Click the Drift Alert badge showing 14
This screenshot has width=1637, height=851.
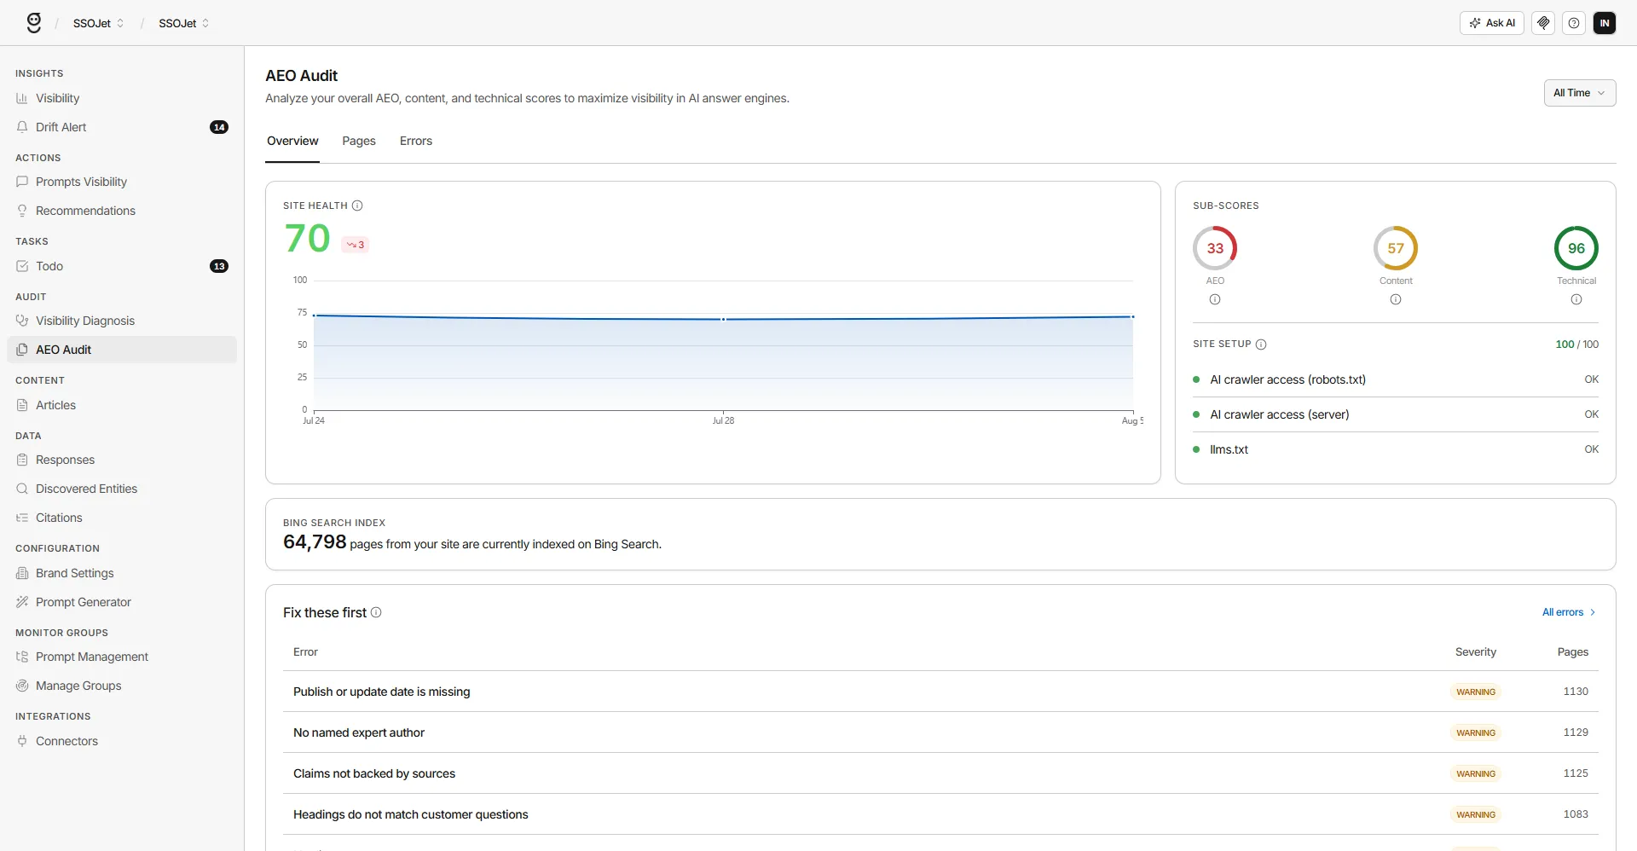tap(219, 127)
